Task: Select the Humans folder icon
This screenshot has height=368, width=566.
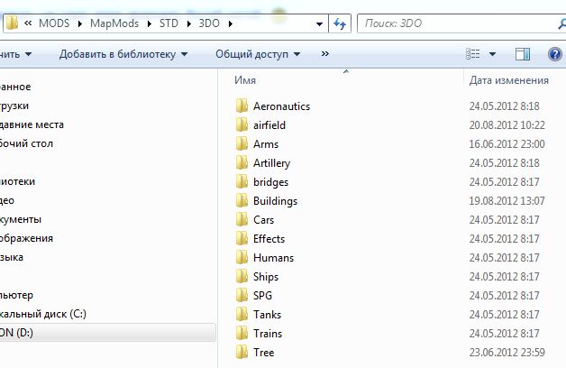Action: click(x=242, y=257)
